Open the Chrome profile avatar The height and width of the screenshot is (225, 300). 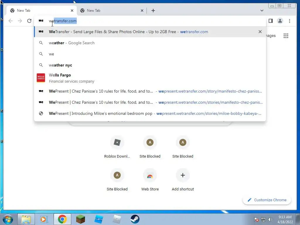click(x=280, y=21)
